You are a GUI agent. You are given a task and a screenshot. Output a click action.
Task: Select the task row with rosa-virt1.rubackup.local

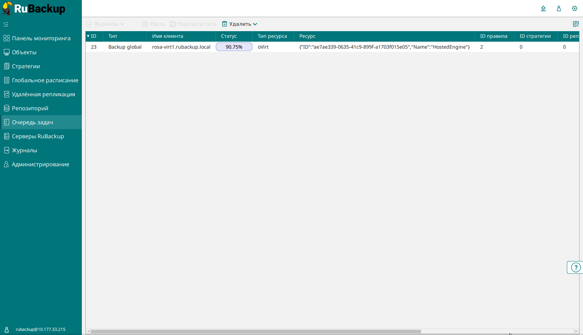point(181,47)
